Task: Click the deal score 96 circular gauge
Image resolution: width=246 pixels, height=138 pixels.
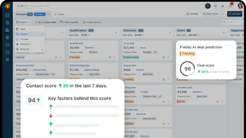Action: click(x=188, y=69)
